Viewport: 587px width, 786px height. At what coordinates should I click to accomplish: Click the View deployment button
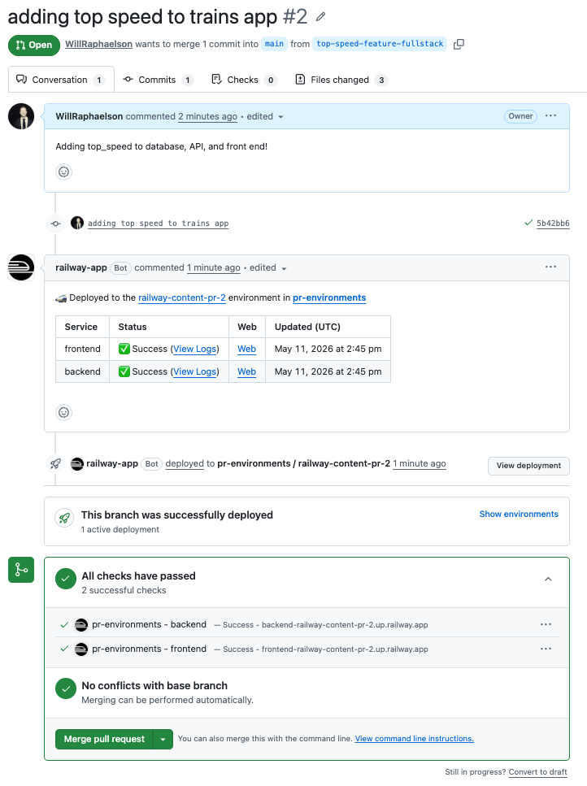click(528, 466)
